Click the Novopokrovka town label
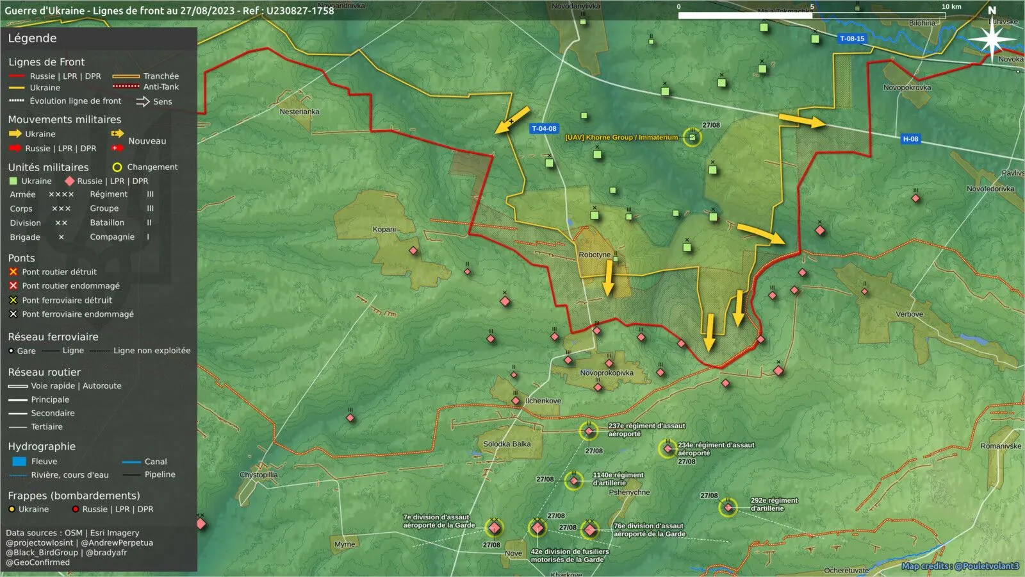Screen dimensions: 1025x577 tap(907, 88)
